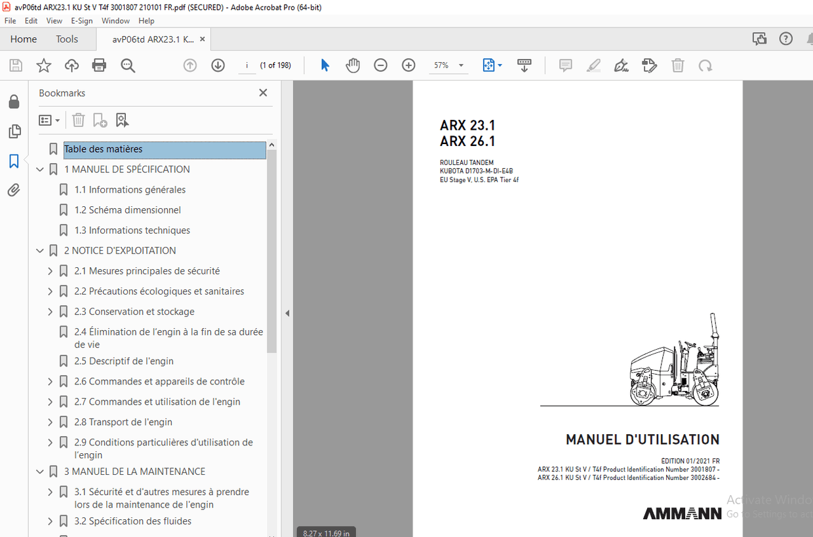Delete the selected bookmark
This screenshot has height=537, width=813.
coord(78,120)
